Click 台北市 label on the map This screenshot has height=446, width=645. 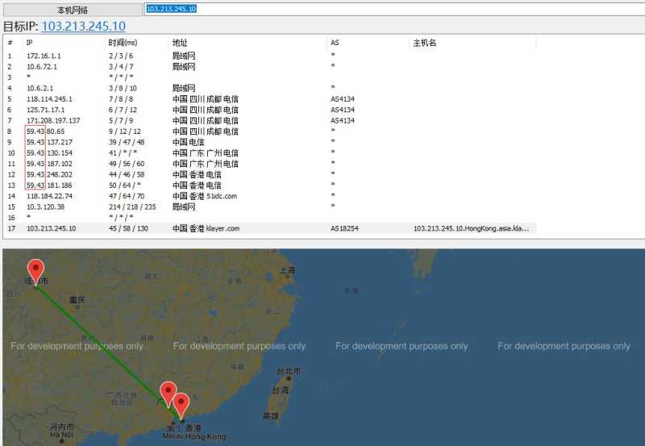coord(289,371)
